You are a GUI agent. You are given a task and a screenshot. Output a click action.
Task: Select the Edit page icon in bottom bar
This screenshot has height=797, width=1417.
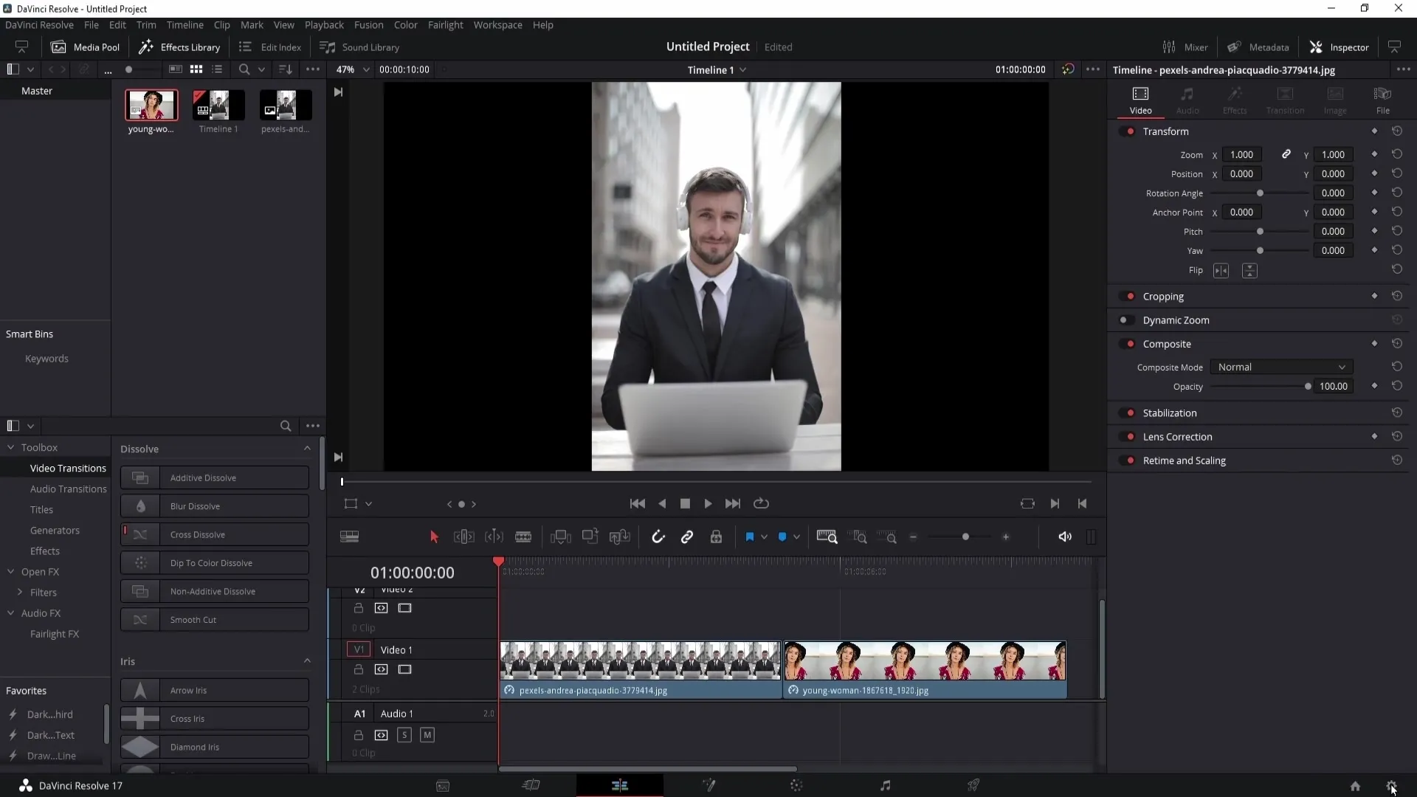[620, 785]
